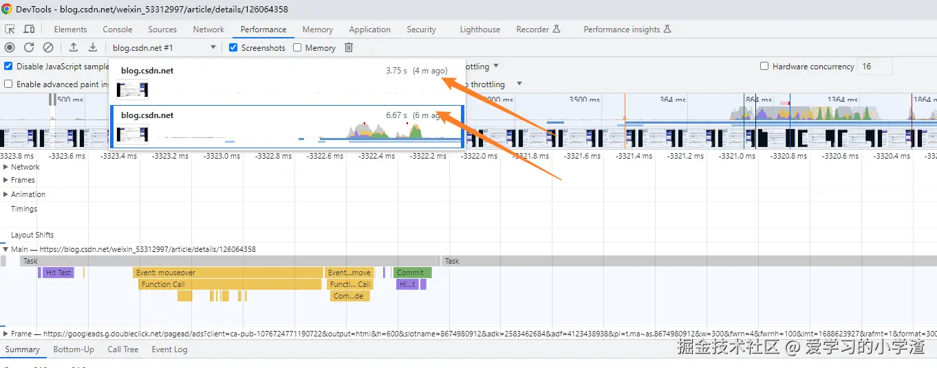Select the Functi... Call flame bar

350,284
